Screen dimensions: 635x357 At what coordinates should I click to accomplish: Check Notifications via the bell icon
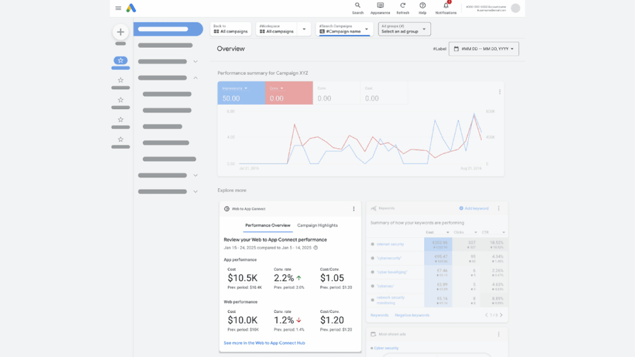(445, 7)
